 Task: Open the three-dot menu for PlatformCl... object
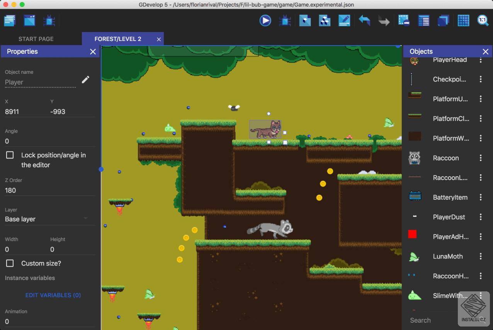(481, 119)
